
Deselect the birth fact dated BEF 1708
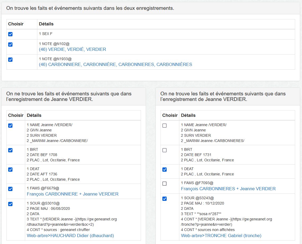point(10,150)
